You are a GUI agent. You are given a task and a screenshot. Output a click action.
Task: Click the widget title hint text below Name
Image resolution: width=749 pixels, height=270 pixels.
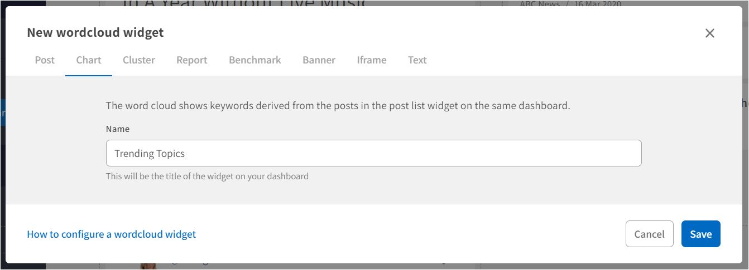pos(207,176)
